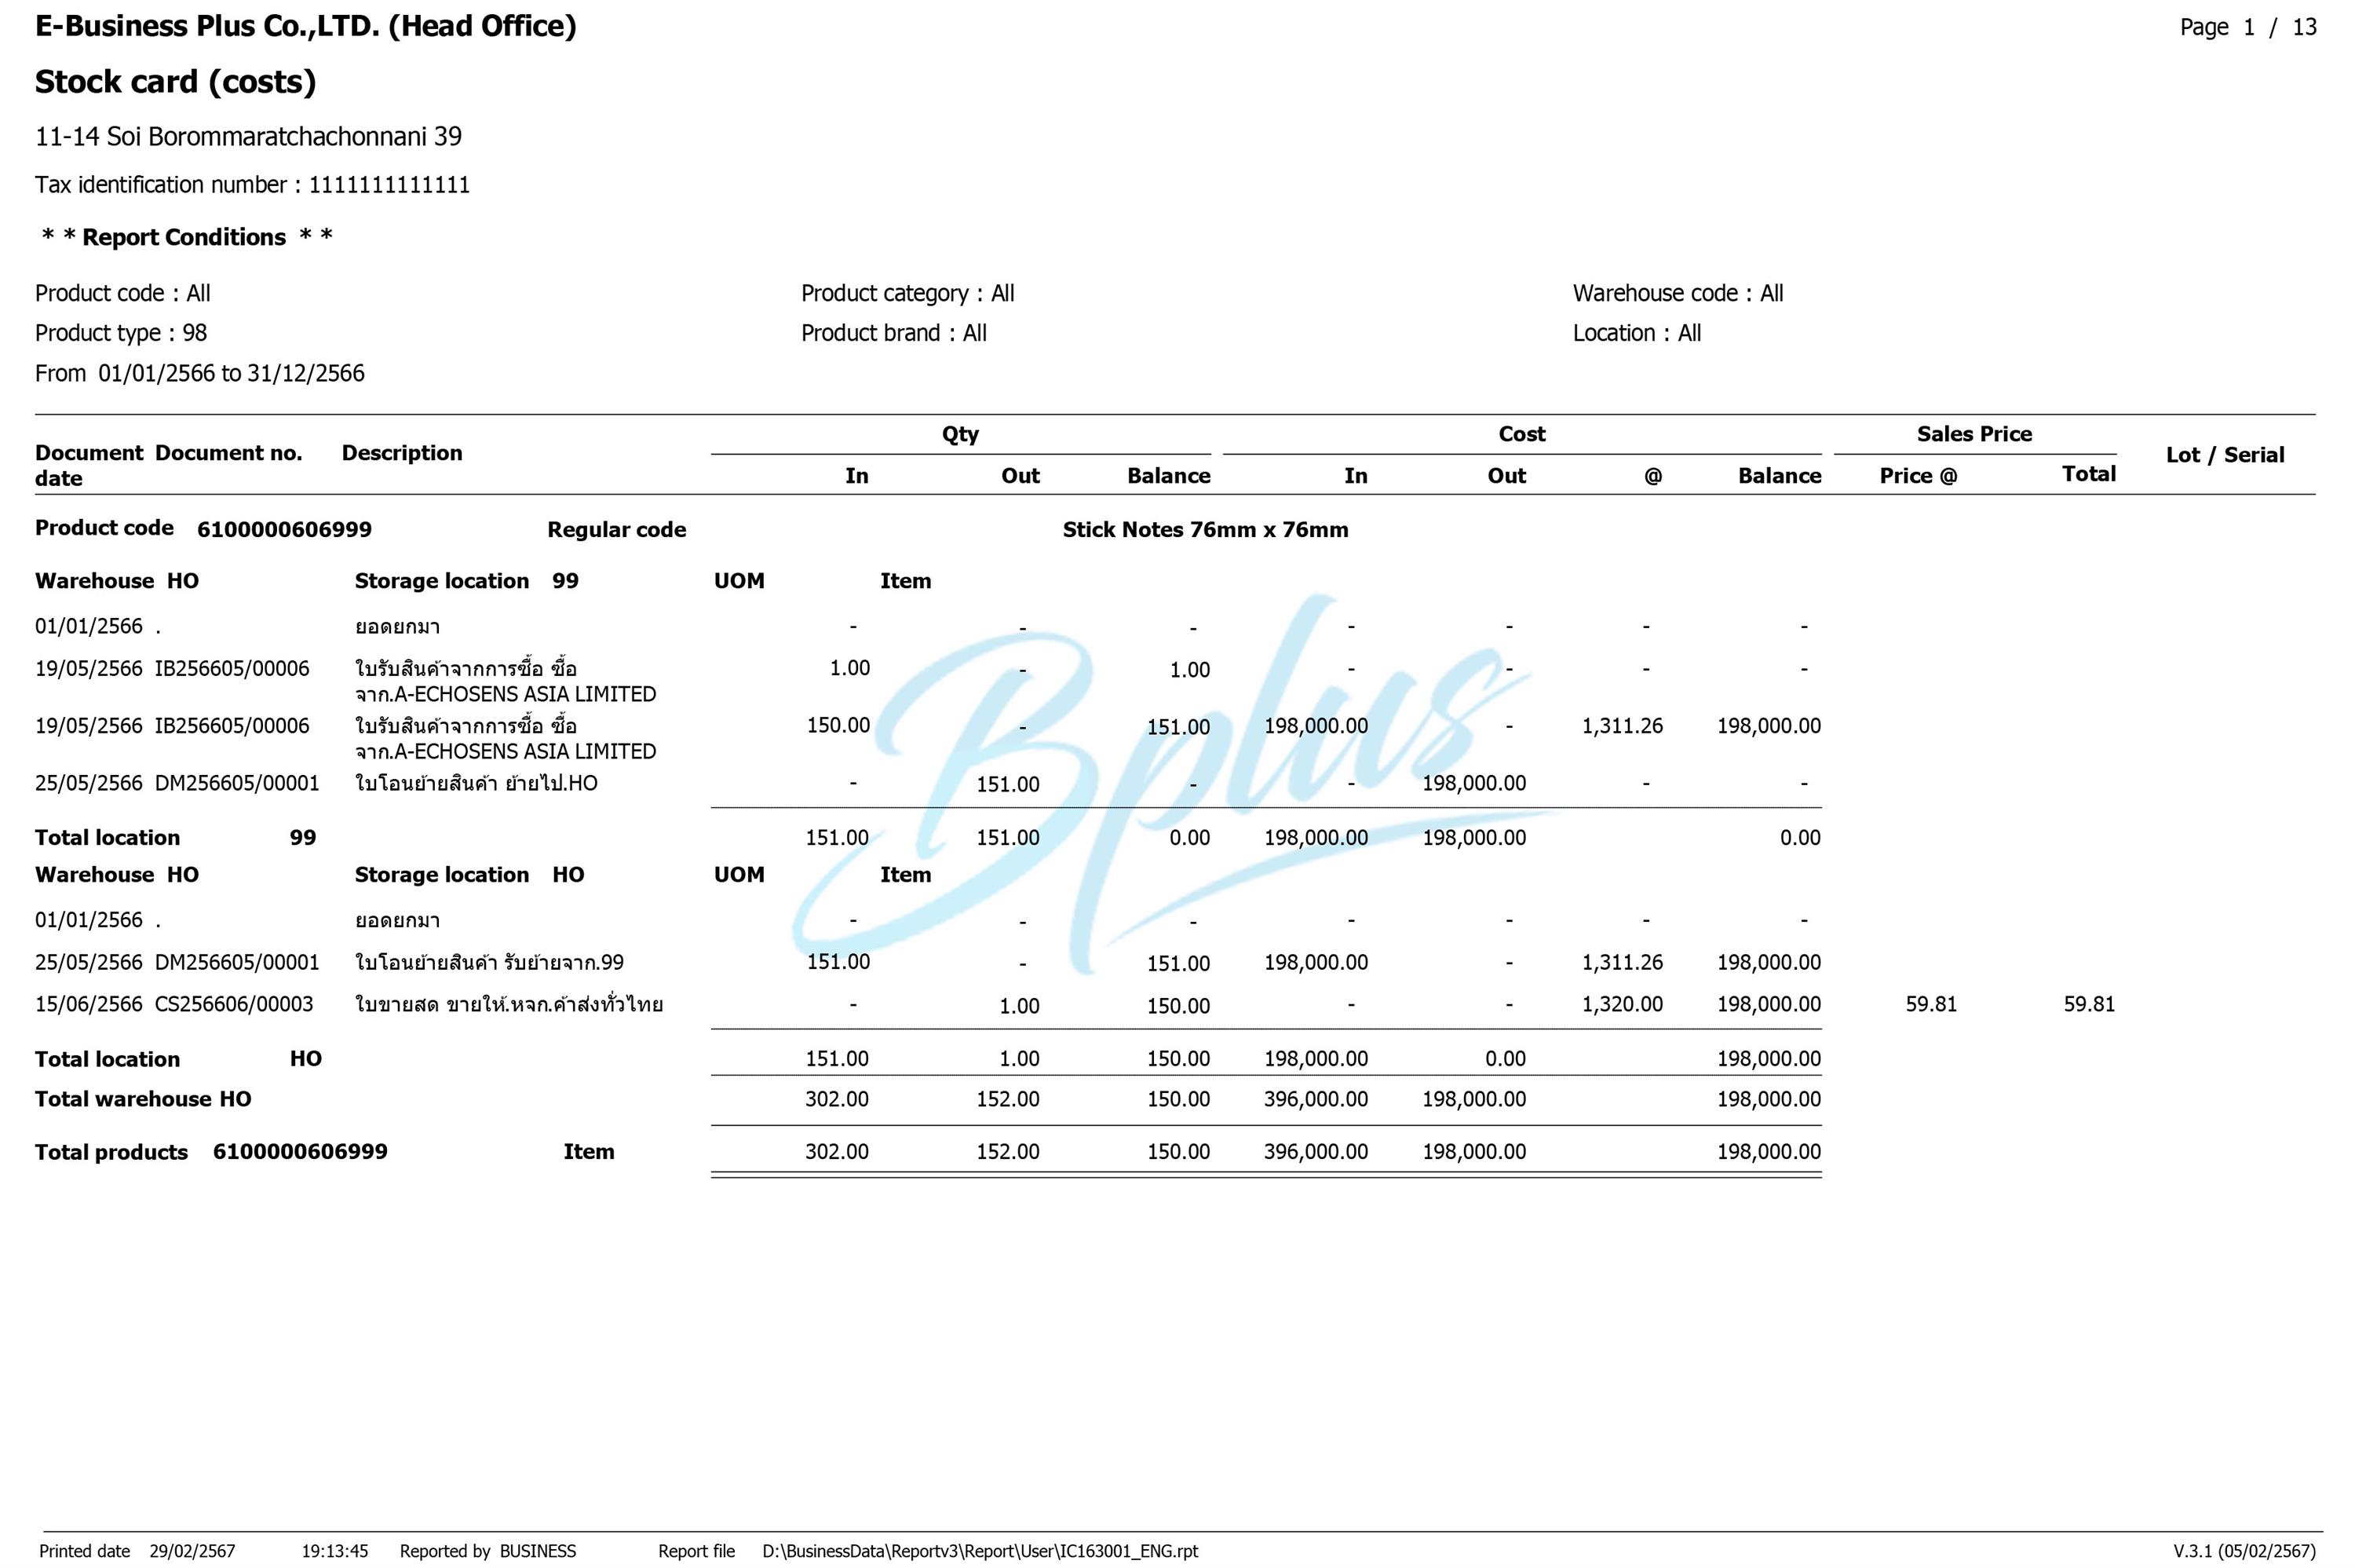Screen dimensions: 2355x1568
Task: Click the 'Price @' column header
Action: (1917, 476)
